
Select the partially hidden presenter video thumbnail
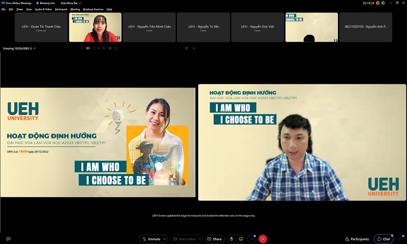click(x=311, y=27)
